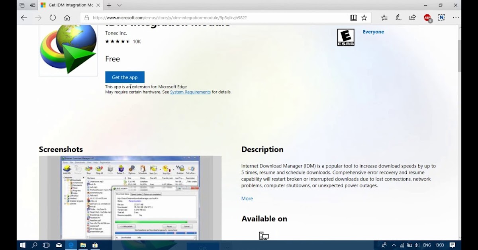Click the Free price text

[x=113, y=59]
